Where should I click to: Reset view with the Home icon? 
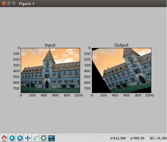coord(4,138)
